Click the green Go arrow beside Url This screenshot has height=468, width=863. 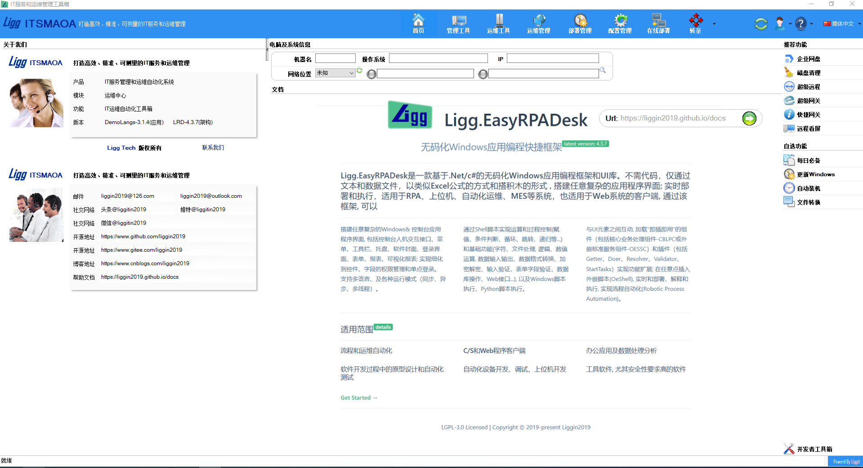coord(749,119)
